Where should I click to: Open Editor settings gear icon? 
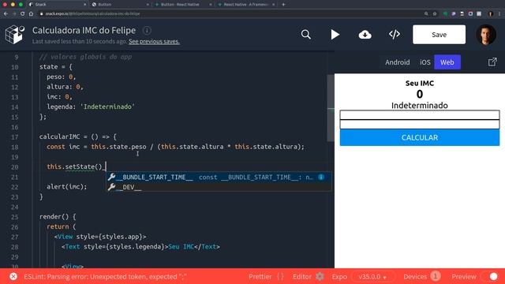(x=320, y=277)
